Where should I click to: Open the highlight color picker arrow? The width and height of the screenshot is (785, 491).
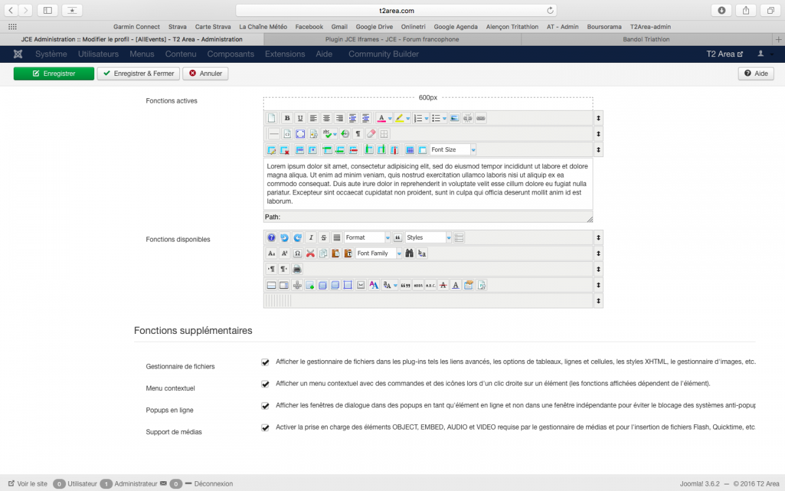coord(408,118)
